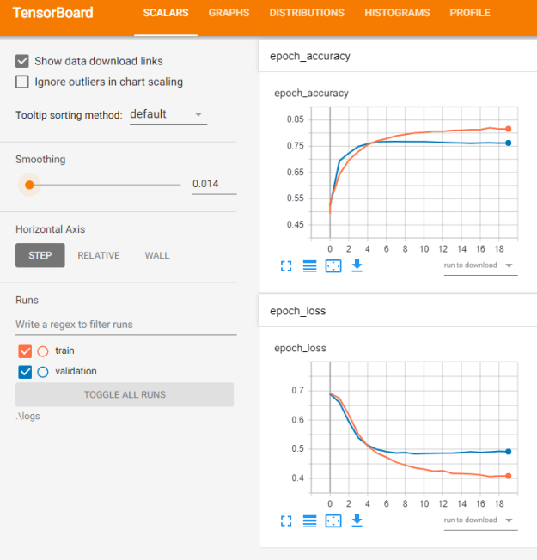The width and height of the screenshot is (537, 560).
Task: Click the regex filter runs input field
Action: point(125,325)
